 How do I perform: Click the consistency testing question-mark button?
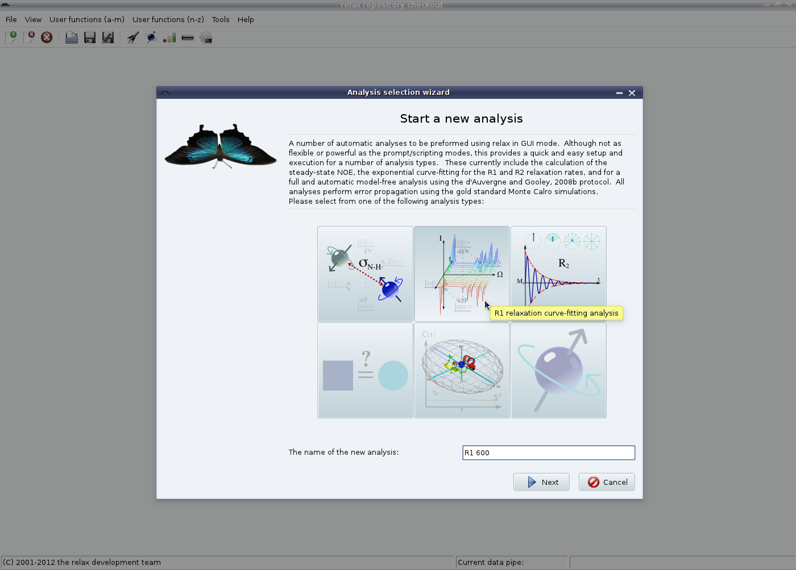365,370
